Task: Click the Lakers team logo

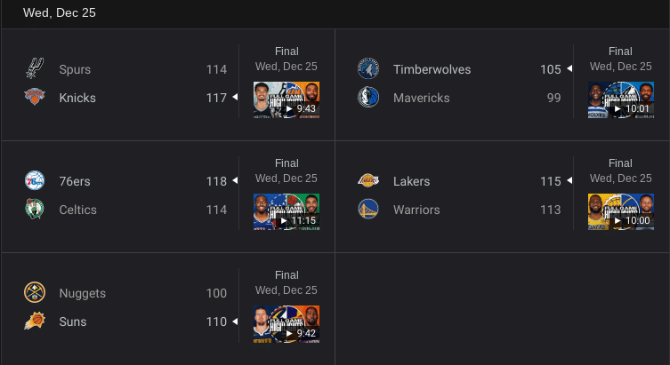Action: (368, 181)
